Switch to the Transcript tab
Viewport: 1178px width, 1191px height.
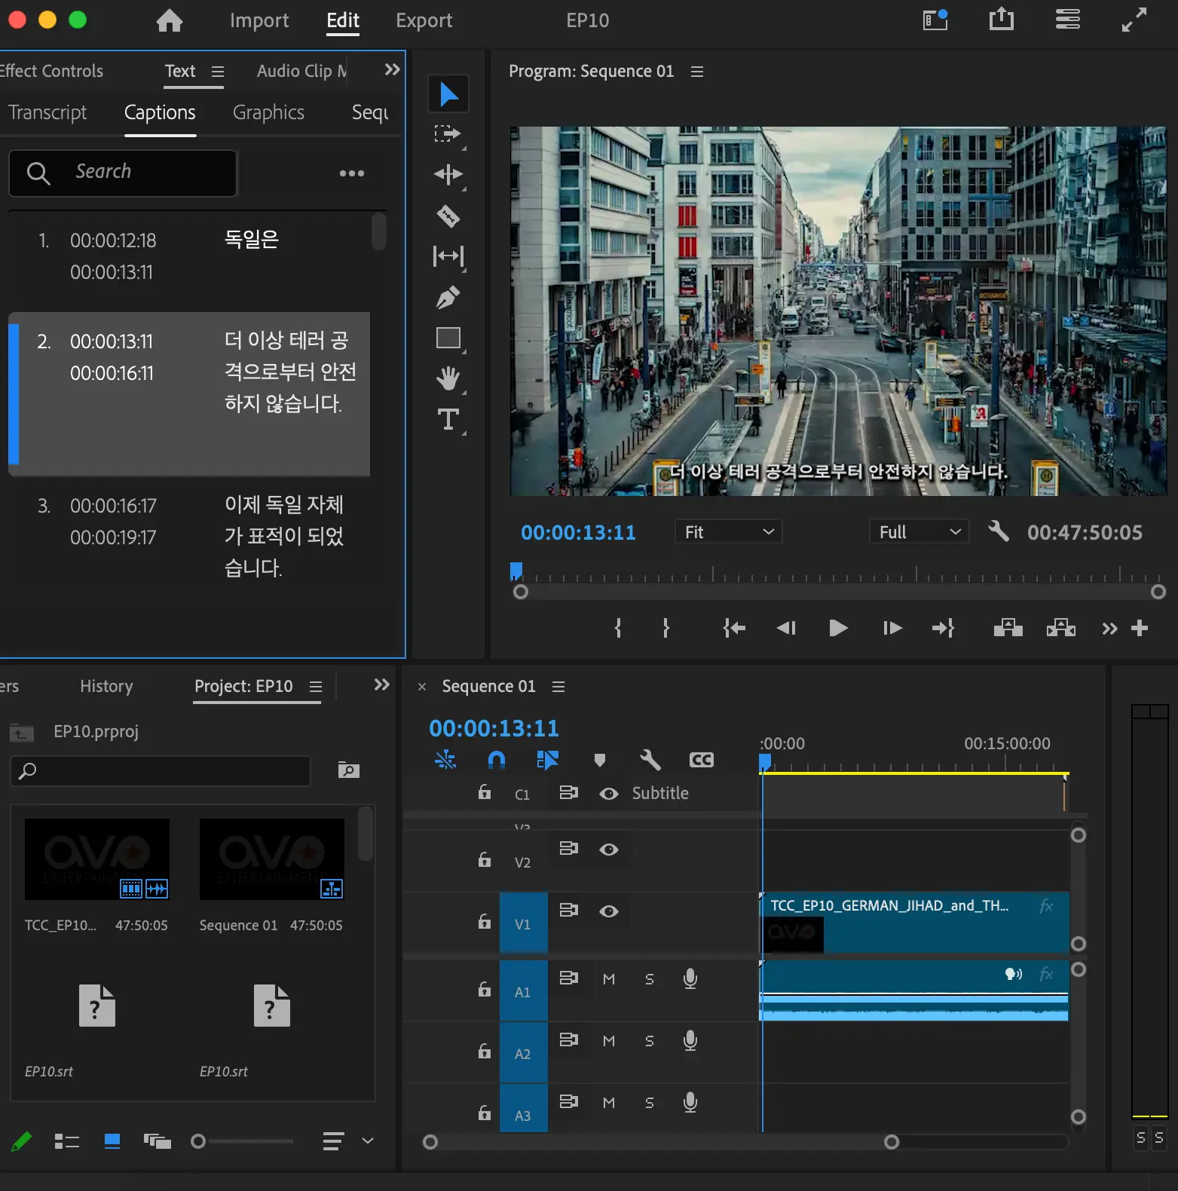coord(47,112)
